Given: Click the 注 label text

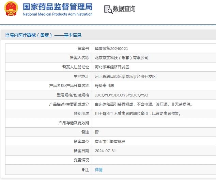Looking at the screenshot, I should coord(87,170).
